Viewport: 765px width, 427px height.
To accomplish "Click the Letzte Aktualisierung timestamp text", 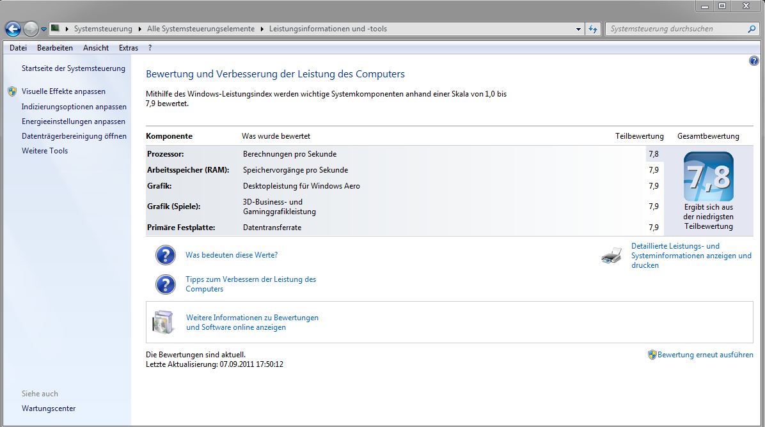I will pyautogui.click(x=214, y=364).
